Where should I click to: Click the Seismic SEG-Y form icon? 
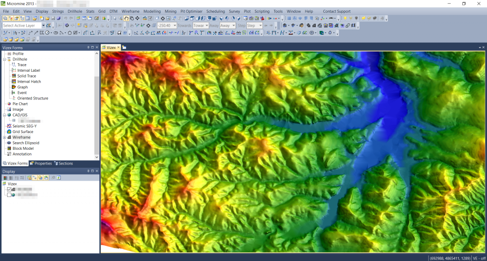point(9,126)
